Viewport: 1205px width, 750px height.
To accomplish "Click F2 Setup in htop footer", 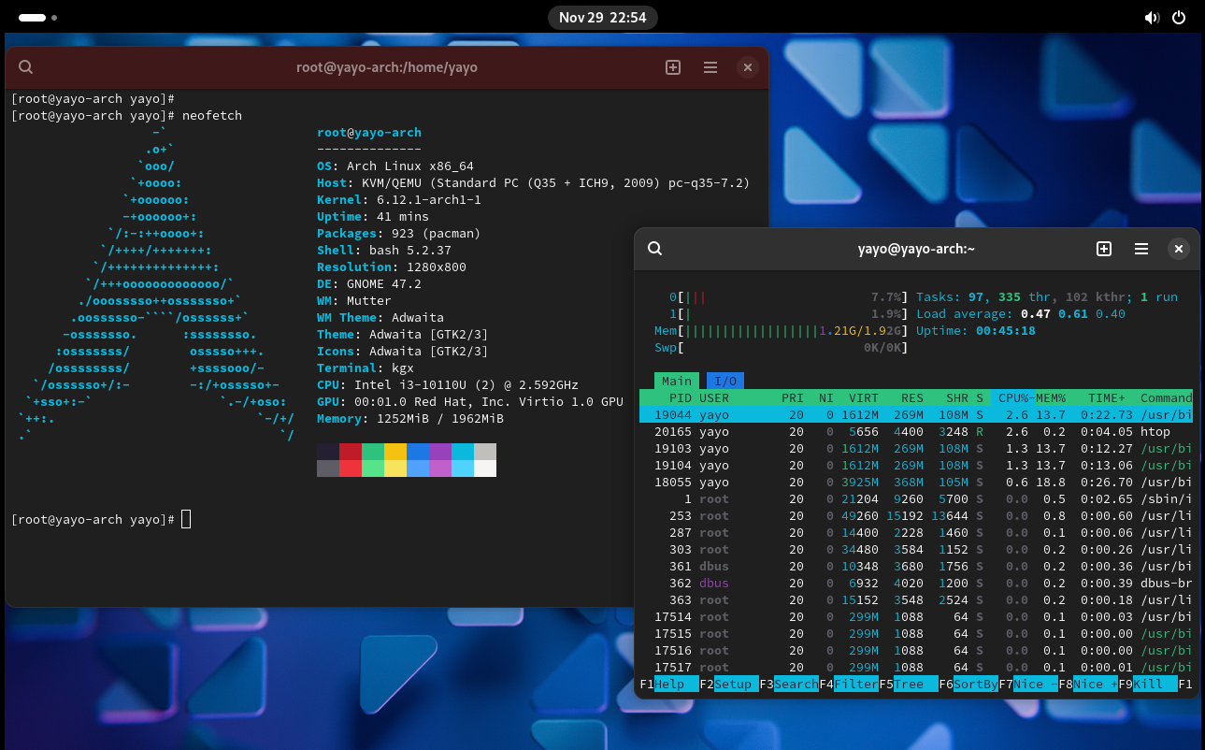I will click(729, 685).
